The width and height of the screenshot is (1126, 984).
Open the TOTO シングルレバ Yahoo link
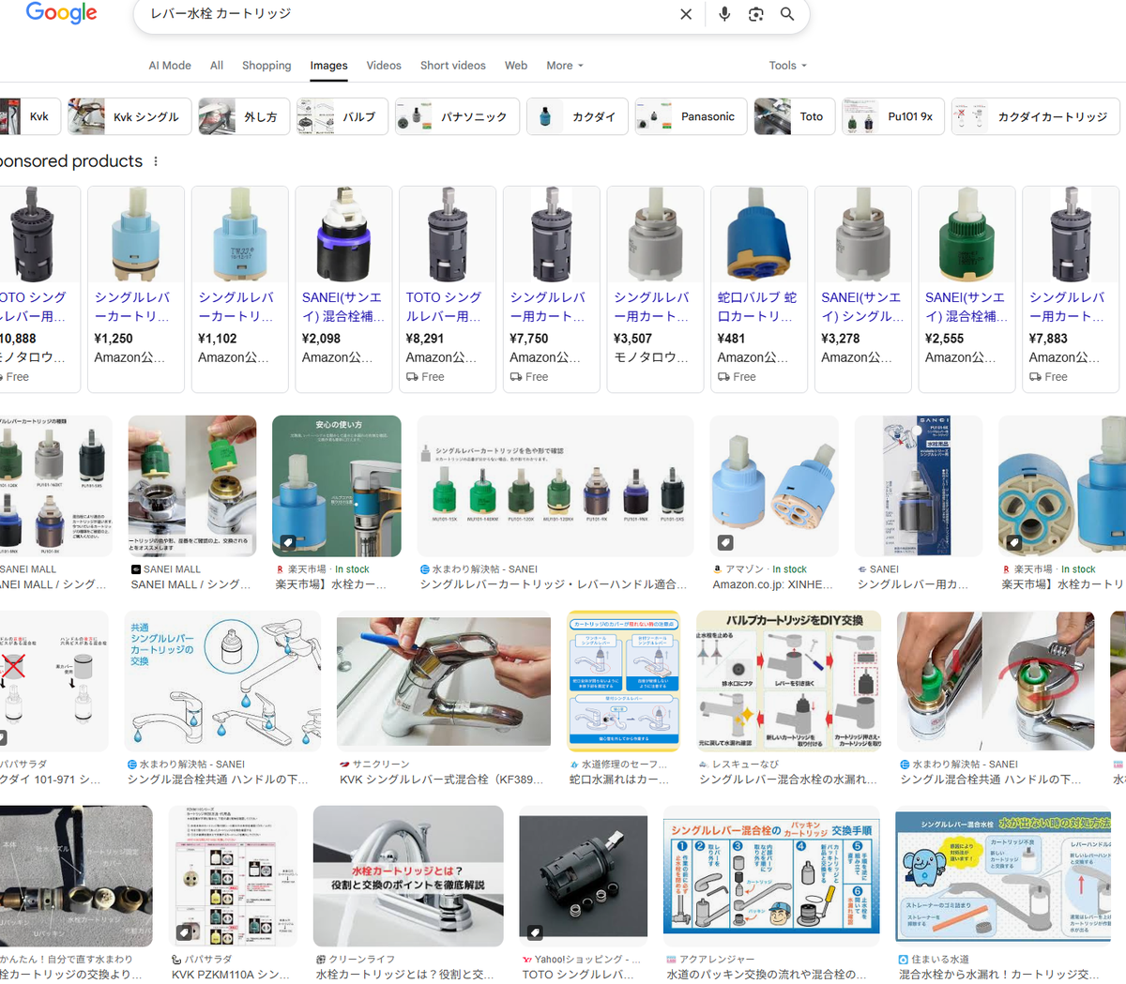click(x=578, y=975)
